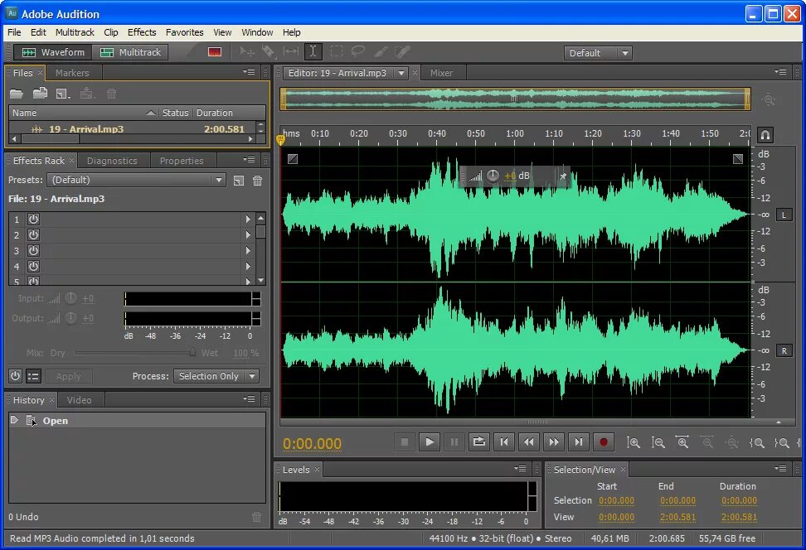This screenshot has width=806, height=550.
Task: Zoom in time icon
Action: tap(682, 442)
